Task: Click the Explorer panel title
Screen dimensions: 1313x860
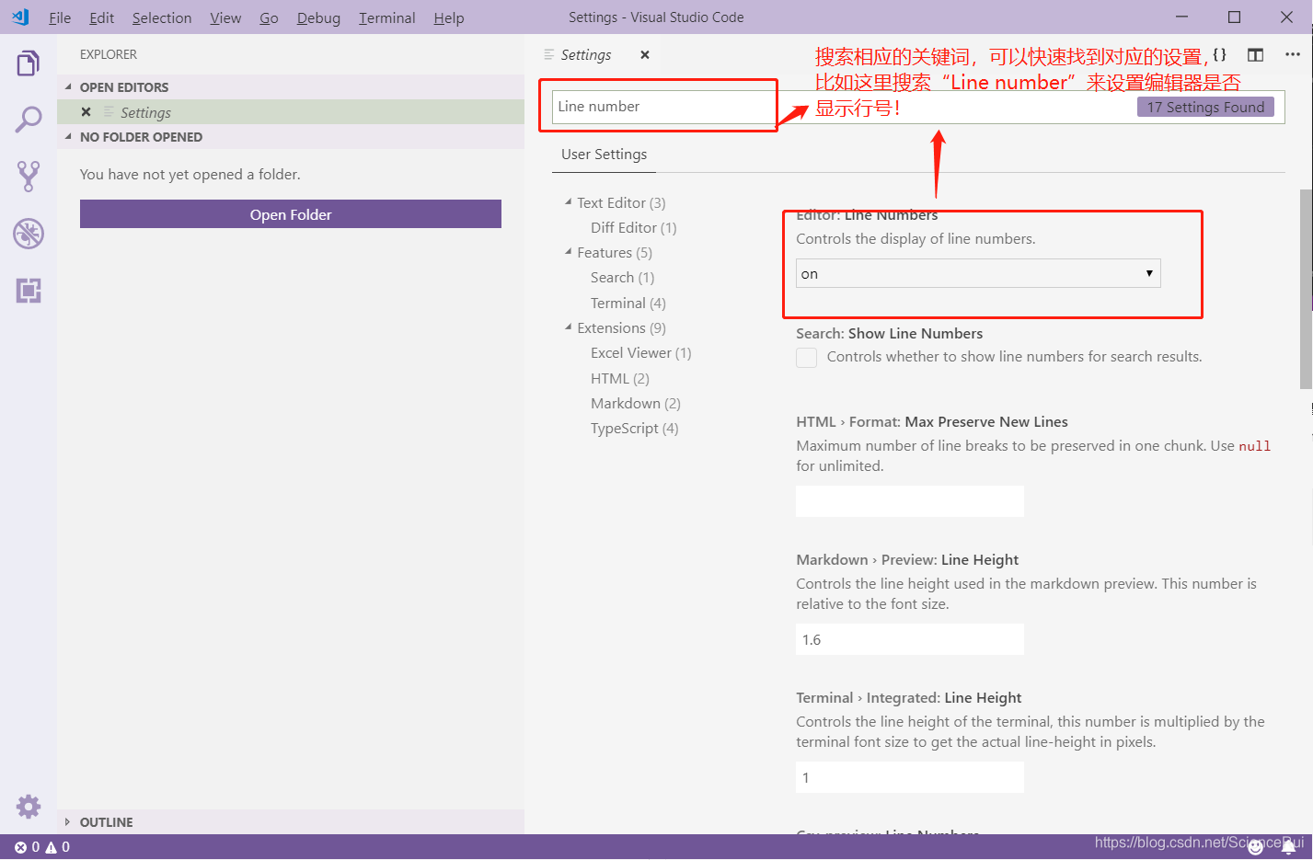Action: 108,54
